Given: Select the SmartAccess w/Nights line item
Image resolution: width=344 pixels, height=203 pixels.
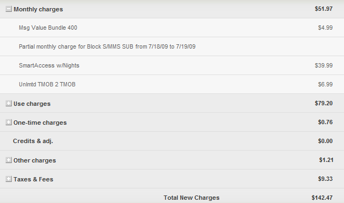Looking at the screenshot, I should point(49,65).
